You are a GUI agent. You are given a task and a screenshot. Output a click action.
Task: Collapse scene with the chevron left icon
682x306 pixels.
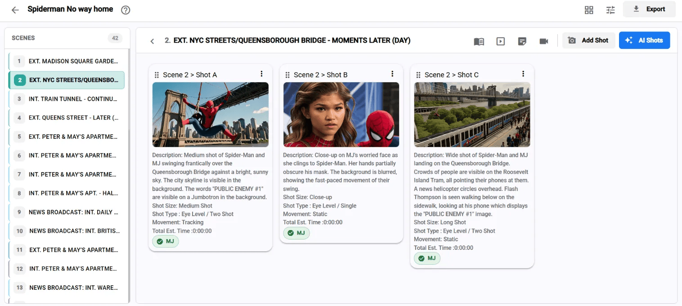152,41
